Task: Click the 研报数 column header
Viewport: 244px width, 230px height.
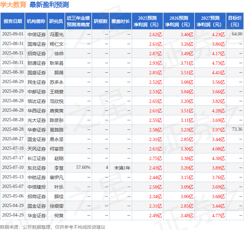Action: (101, 21)
